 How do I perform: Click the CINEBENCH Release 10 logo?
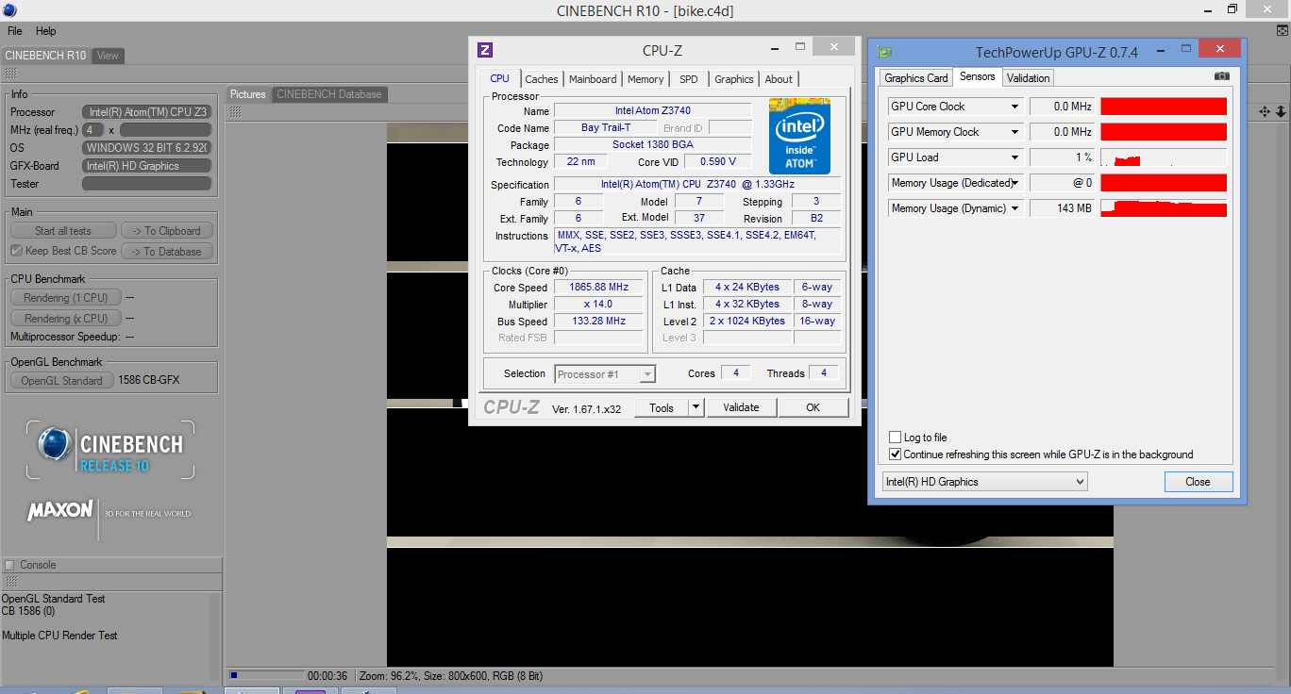pyautogui.click(x=110, y=451)
